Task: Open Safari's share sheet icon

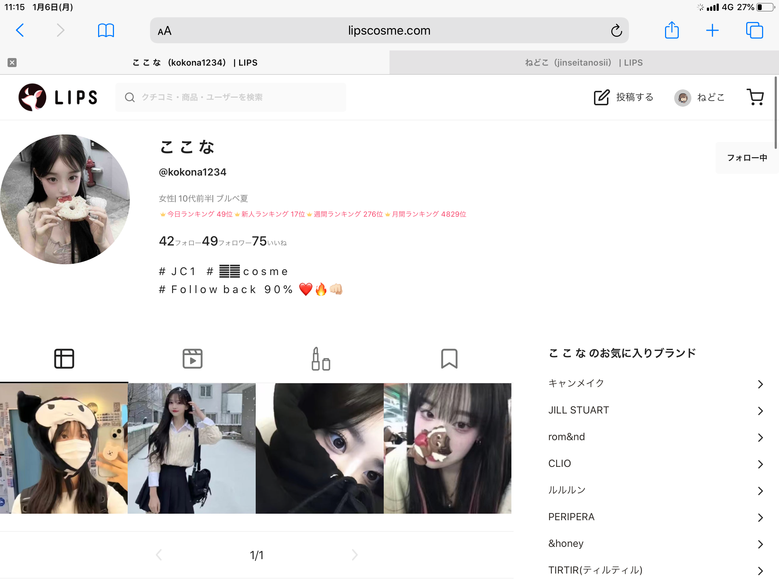Action: pyautogui.click(x=672, y=30)
